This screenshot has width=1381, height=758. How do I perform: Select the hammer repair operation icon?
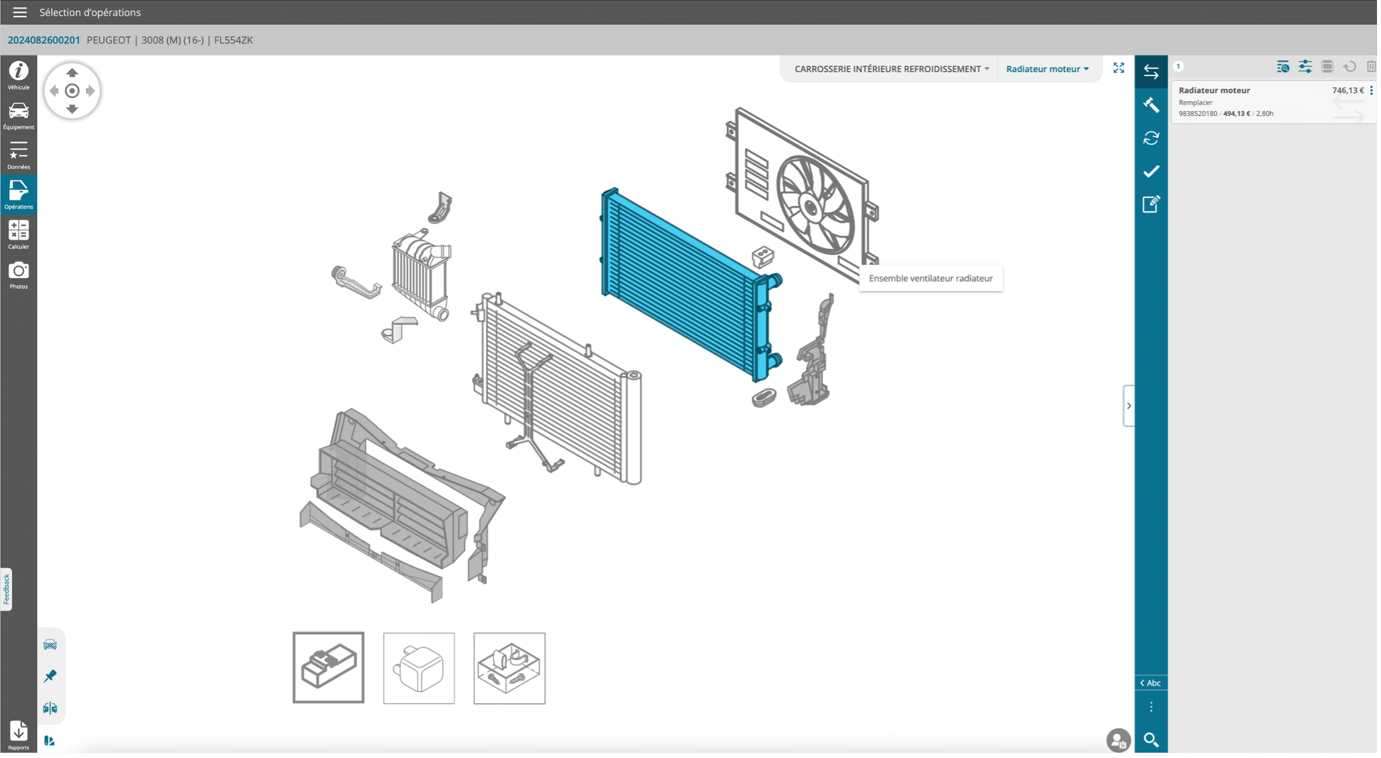coord(1151,105)
